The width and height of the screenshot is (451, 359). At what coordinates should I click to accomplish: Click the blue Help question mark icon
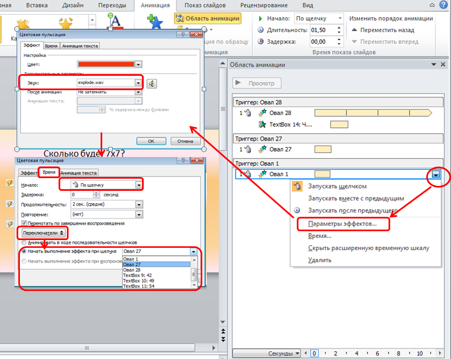(444, 5)
